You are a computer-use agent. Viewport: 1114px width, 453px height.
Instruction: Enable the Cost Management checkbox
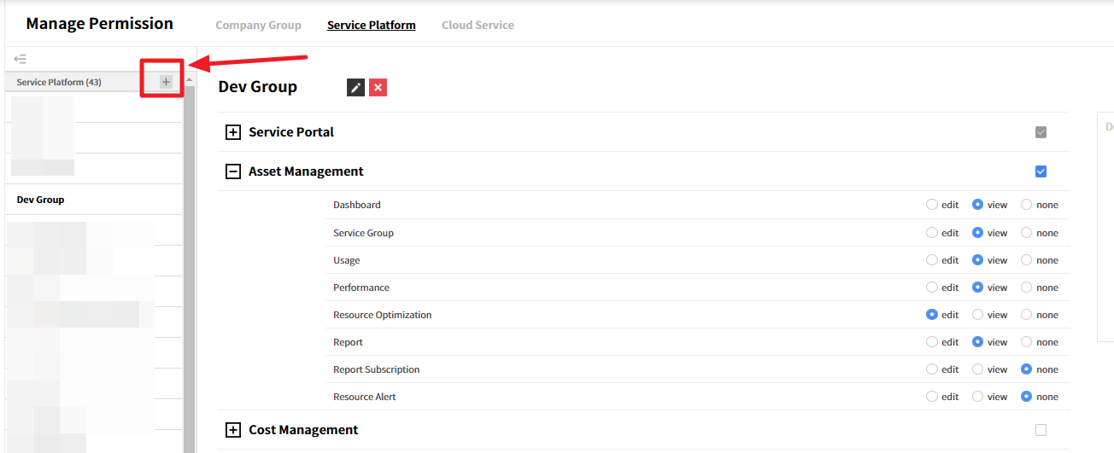pos(1041,430)
